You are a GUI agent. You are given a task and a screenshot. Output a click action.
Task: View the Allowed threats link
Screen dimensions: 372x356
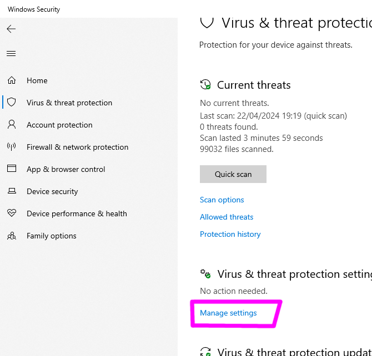tap(227, 217)
